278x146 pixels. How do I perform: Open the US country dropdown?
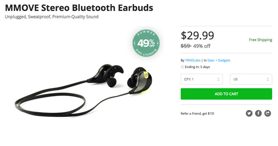[251, 79]
